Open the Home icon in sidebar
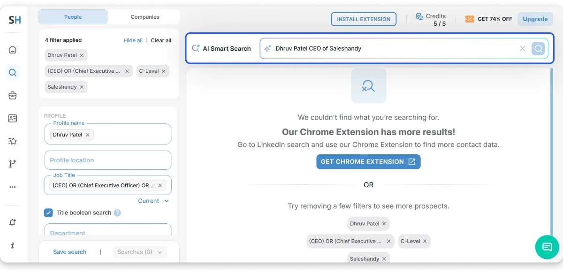The image size is (563, 273). tap(13, 50)
